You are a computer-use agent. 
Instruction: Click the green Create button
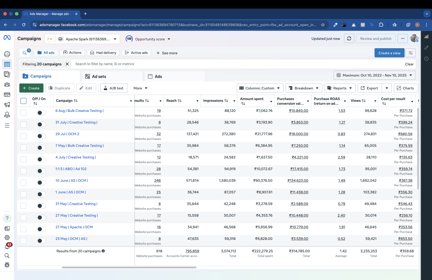pyautogui.click(x=31, y=88)
